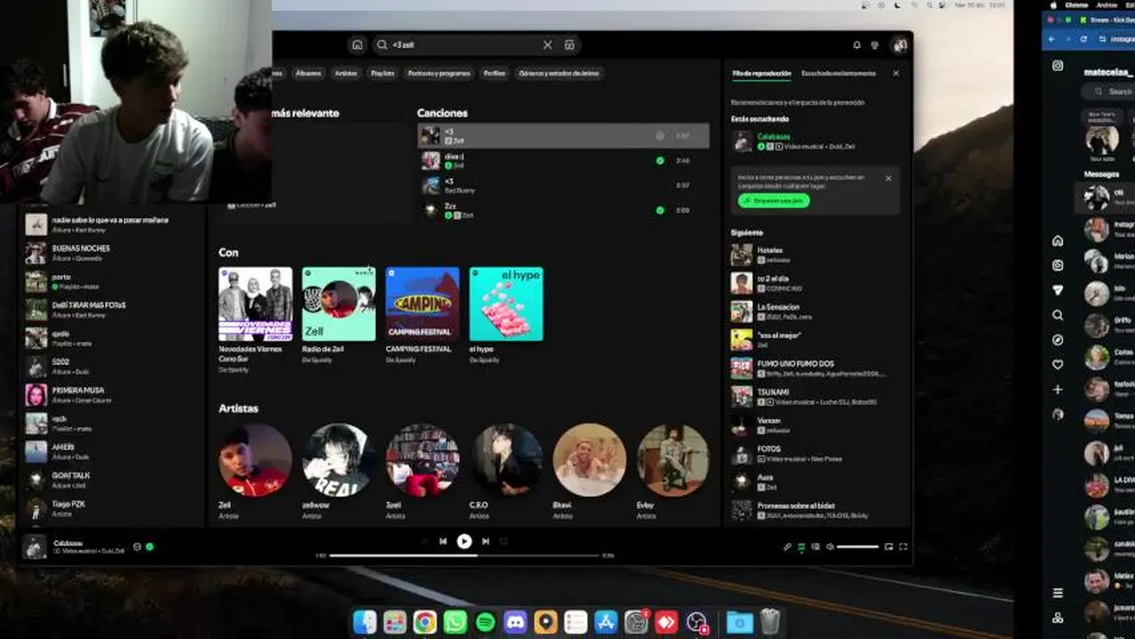Toggle the lyrics microphone icon
Viewport: 1135px width, 639px height.
[787, 547]
